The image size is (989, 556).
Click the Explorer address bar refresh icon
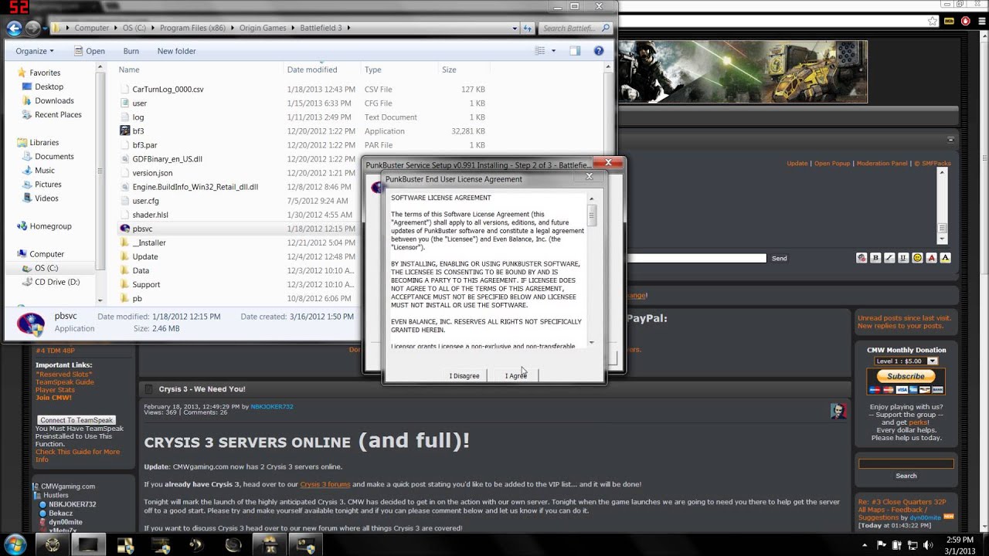pos(528,29)
